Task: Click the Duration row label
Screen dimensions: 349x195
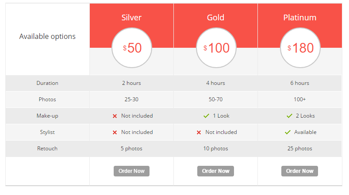Action: pos(47,83)
